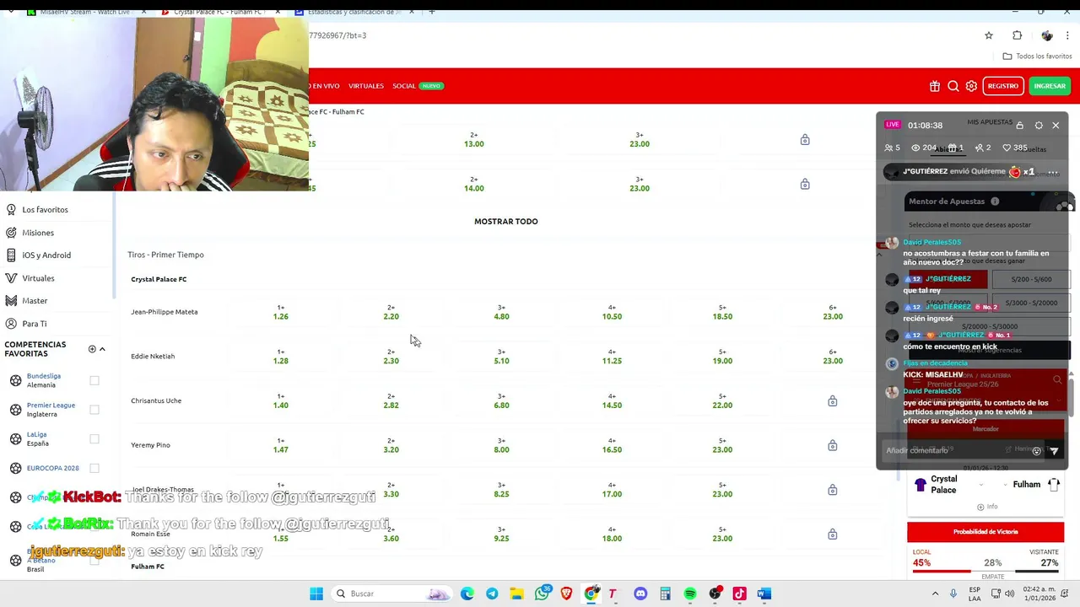Tick the LaLiga España checkbox

point(94,438)
